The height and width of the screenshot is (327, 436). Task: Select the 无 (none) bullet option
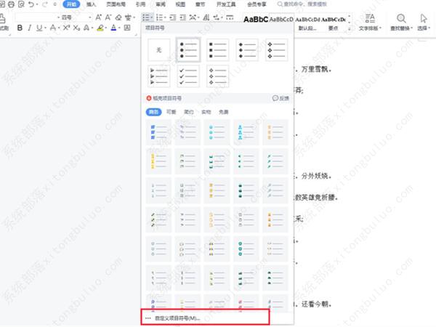click(x=159, y=49)
